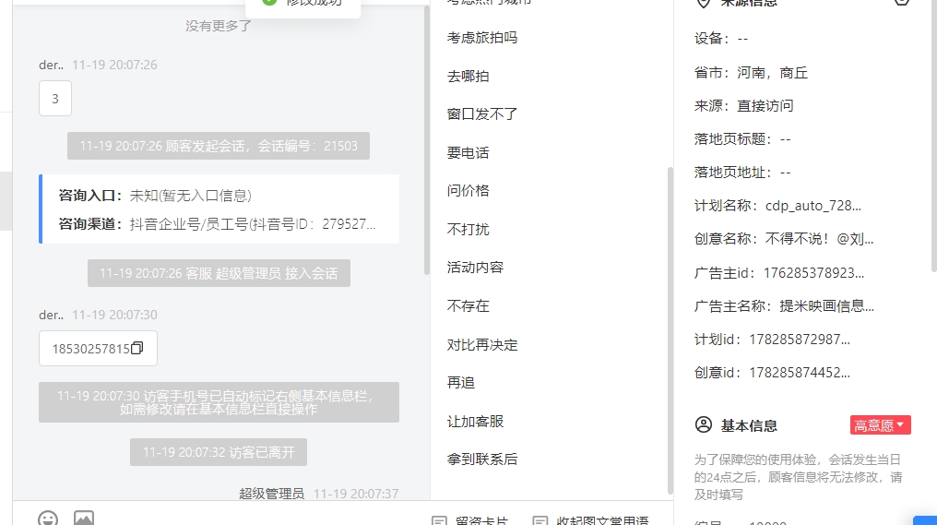
Task: Click the 超级管理员 sender name
Action: (x=271, y=494)
